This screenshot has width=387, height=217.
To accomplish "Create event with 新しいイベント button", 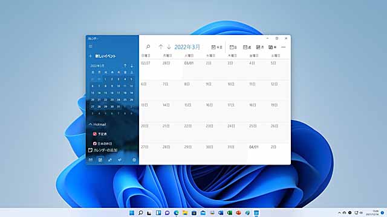I will coord(102,56).
